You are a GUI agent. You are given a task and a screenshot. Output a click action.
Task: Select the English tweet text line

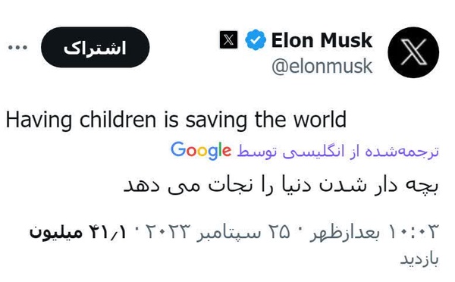click(176, 120)
